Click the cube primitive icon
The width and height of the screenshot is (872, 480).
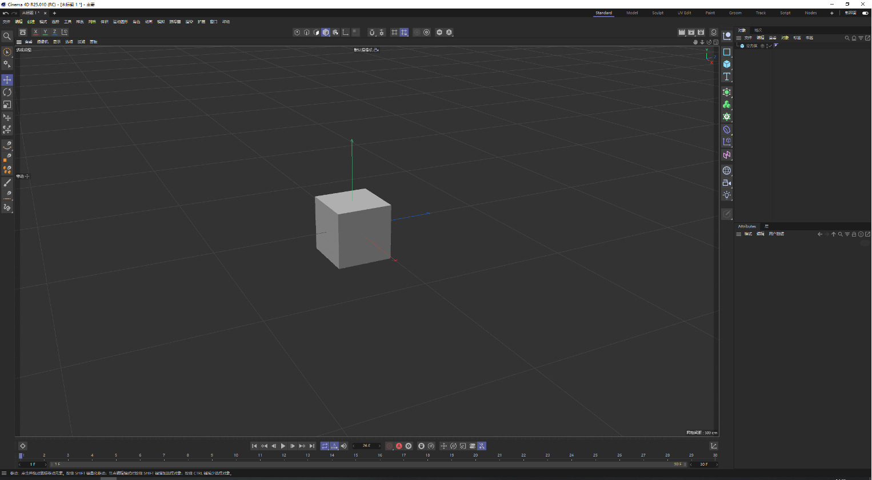727,64
